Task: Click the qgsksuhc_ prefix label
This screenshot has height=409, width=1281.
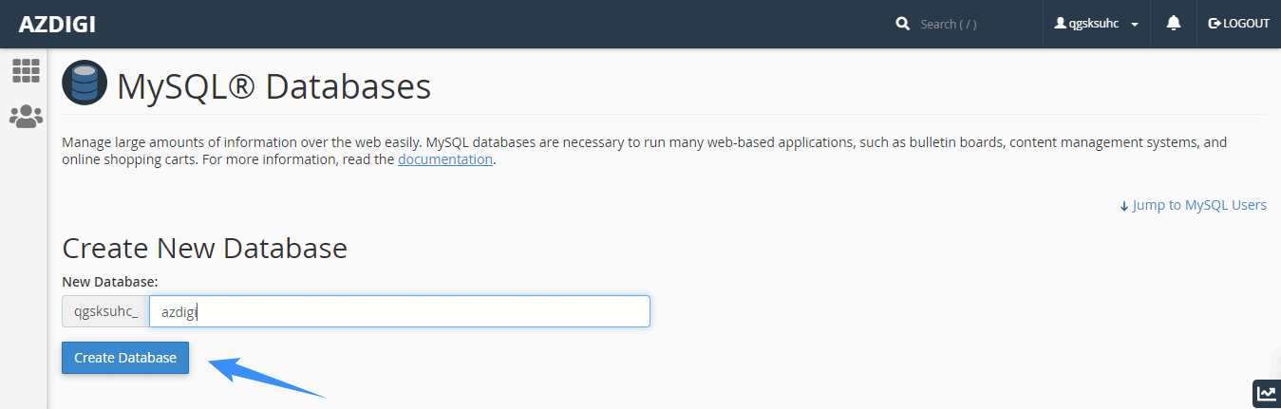Action: [105, 311]
